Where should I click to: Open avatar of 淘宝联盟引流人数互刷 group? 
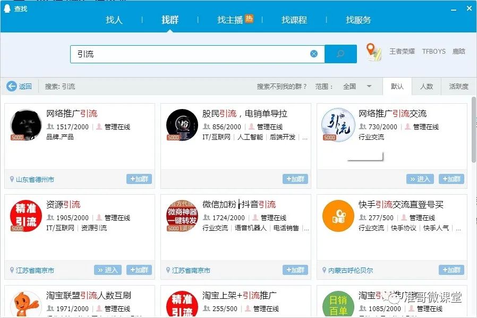tap(26, 304)
